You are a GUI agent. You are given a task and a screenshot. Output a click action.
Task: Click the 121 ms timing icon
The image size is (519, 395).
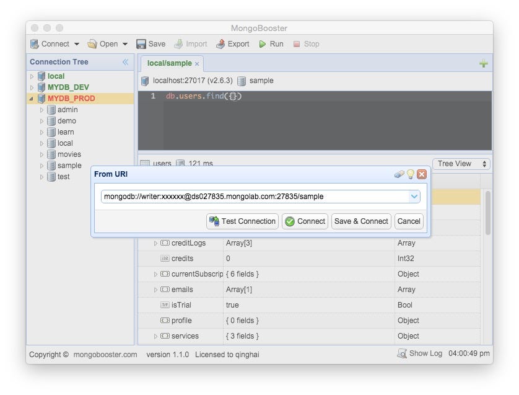point(180,163)
